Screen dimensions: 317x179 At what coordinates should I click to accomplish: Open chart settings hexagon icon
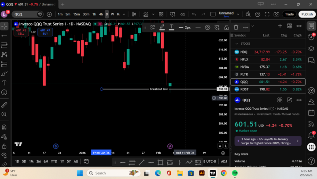(258, 14)
